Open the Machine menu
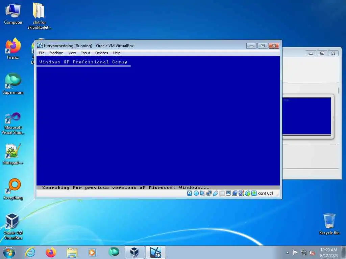This screenshot has height=259, width=346. [56, 53]
